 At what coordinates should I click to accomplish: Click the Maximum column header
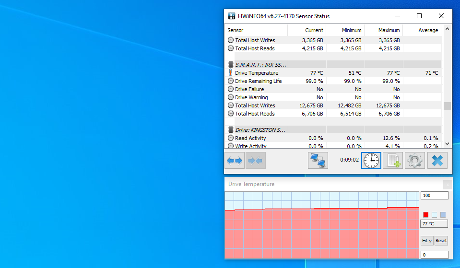pos(384,30)
